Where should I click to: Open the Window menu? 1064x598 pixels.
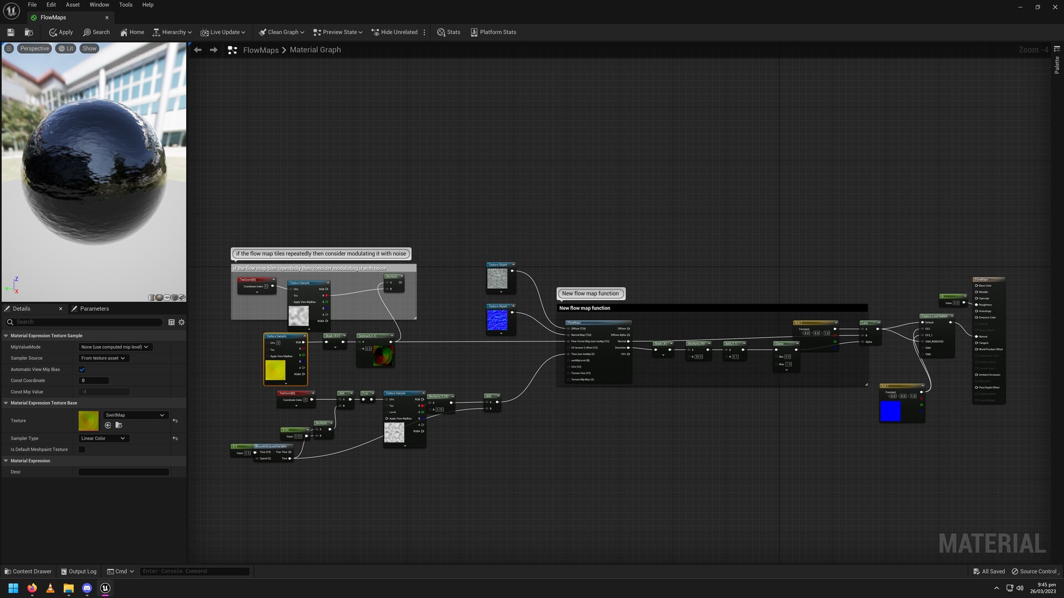click(x=99, y=4)
